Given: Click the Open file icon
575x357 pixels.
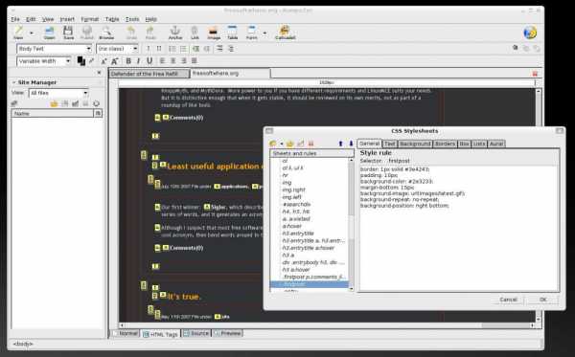Looking at the screenshot, I should point(49,33).
